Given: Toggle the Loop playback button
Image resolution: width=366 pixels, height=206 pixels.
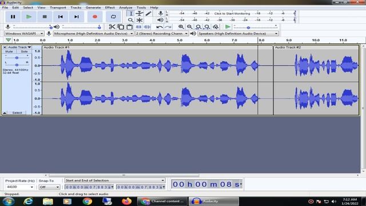Looking at the screenshot, I should tap(113, 17).
